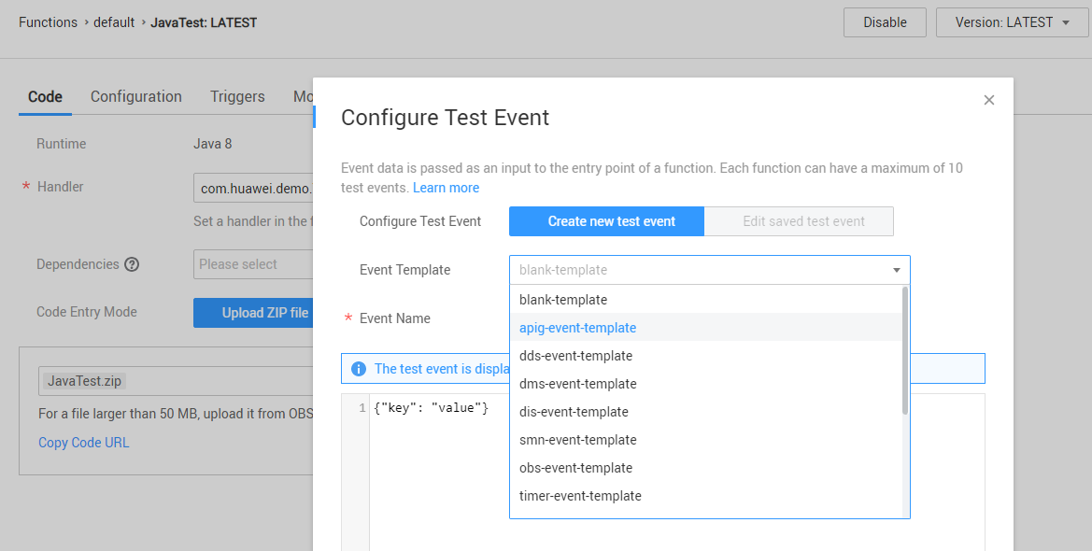Follow the Learn more link
The height and width of the screenshot is (551, 1092).
(446, 188)
